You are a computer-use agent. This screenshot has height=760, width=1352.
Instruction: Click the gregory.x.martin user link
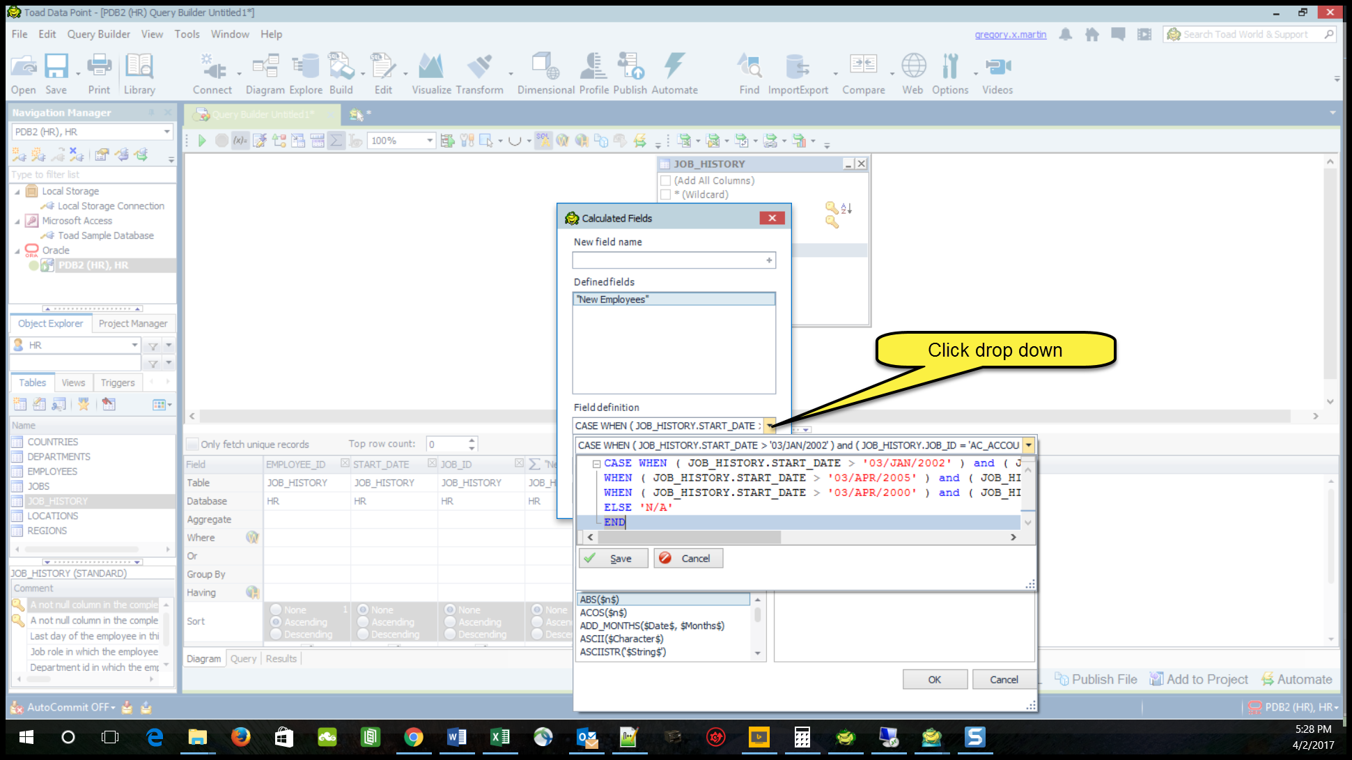pyautogui.click(x=1010, y=35)
